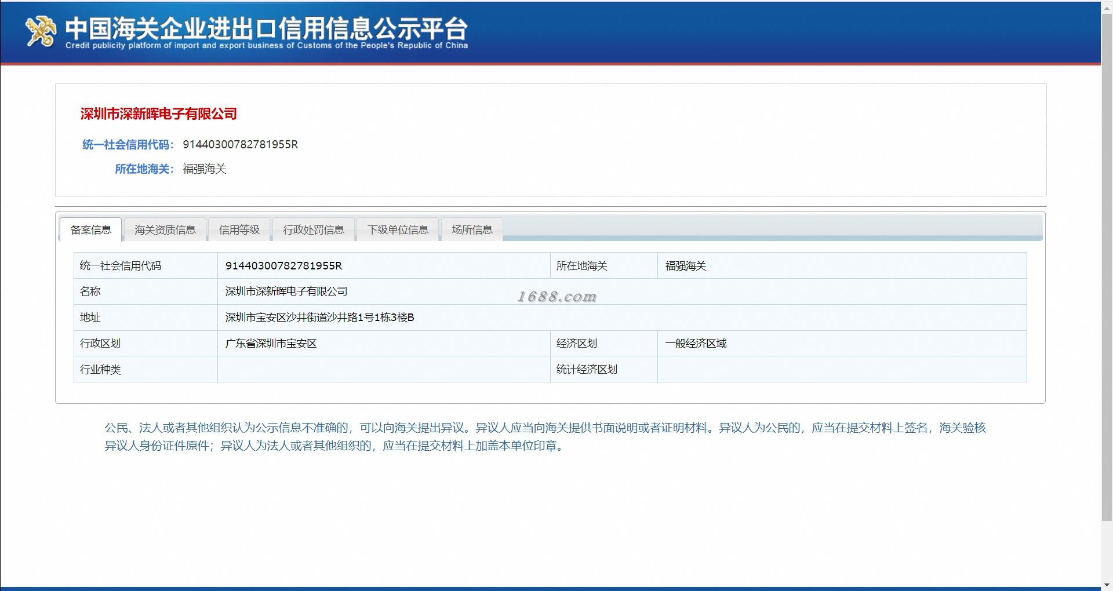
Task: Select the address 深圳市宝安区沙井街道沙井路1号1栋3楼B
Action: click(x=320, y=318)
